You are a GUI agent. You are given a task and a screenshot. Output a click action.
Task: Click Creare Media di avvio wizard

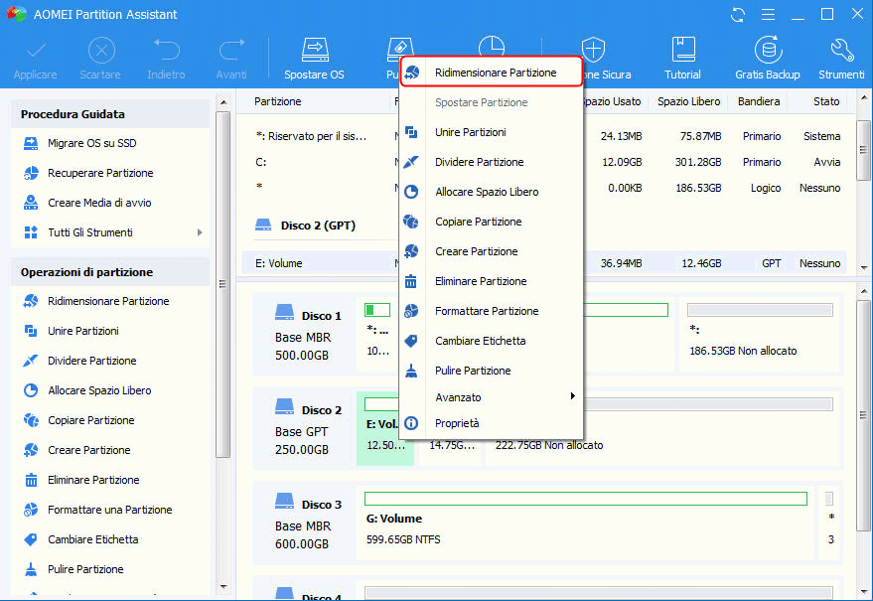click(x=99, y=203)
